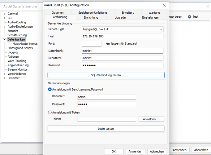Image resolution: width=211 pixels, height=155 pixels.
Task: Select Fernsteuerung in the tree
Action: (17, 35)
